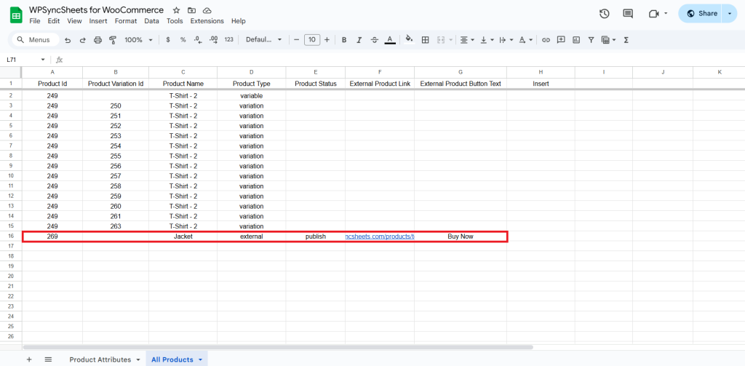
Task: Click the Undo arrow
Action: click(x=68, y=40)
